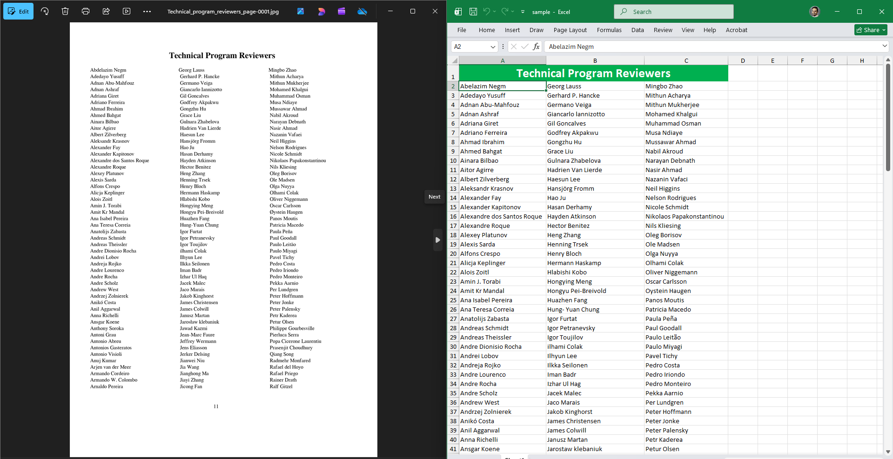This screenshot has height=459, width=893.
Task: Open the File menu in Excel
Action: (462, 30)
